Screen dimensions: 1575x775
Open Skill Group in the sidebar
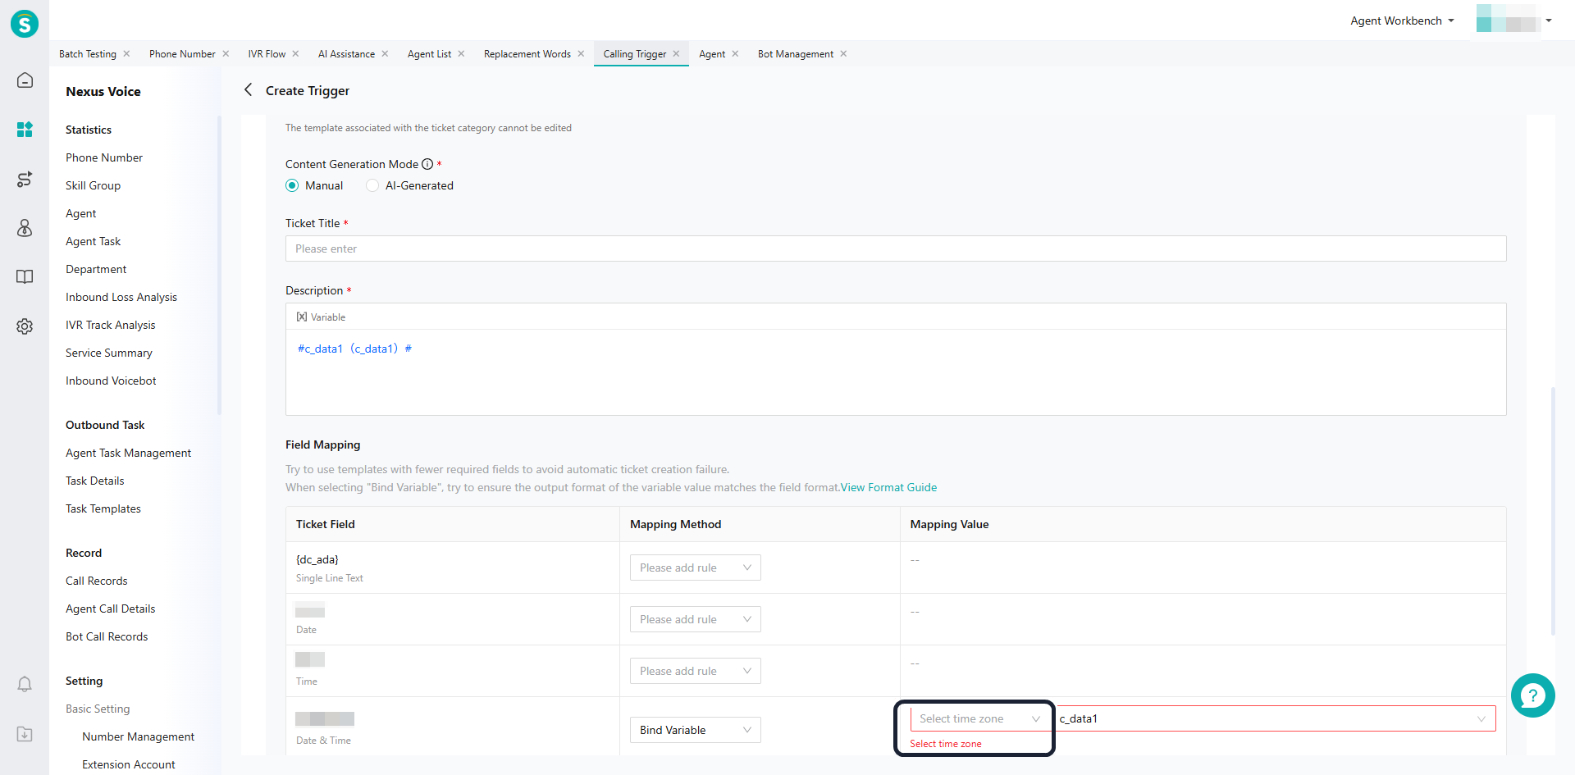click(x=93, y=185)
